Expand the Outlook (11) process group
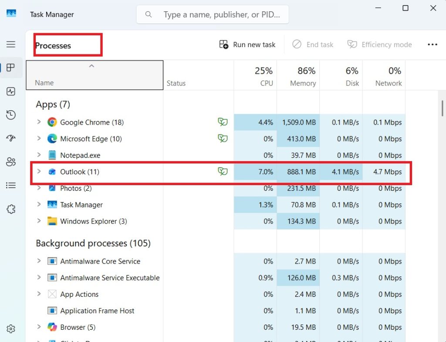446x342 pixels. [39, 171]
